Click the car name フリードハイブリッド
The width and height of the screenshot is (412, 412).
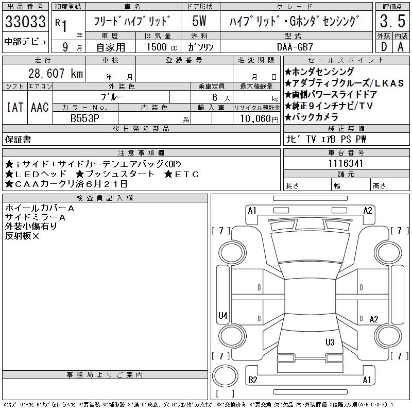coord(132,21)
